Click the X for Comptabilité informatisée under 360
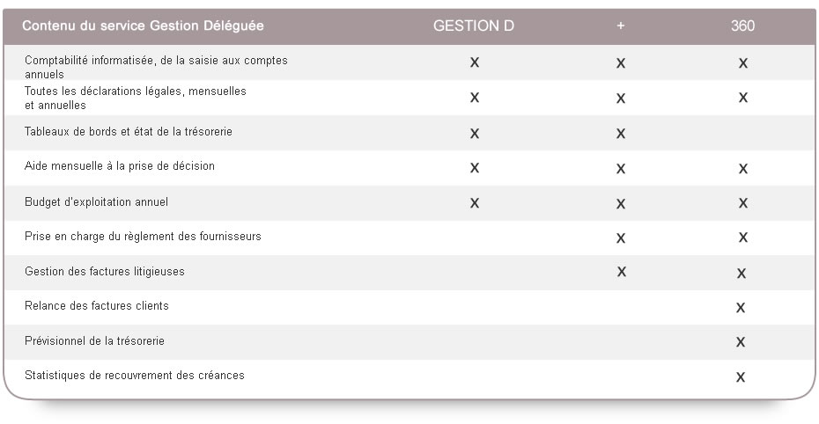The width and height of the screenshot is (819, 424). (742, 63)
